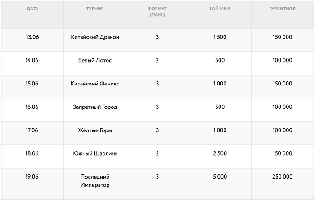
Task: Click the Дата column header
Action: pos(32,9)
